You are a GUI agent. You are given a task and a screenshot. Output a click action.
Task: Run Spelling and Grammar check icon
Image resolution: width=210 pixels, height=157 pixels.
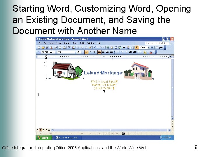click(x=69, y=47)
